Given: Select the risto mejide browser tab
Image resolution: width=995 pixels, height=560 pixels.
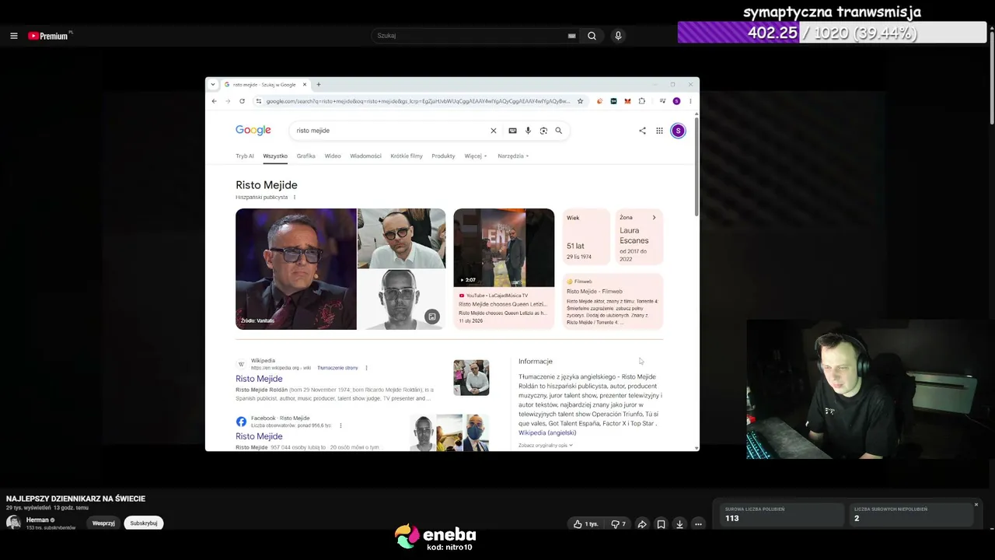Looking at the screenshot, I should pyautogui.click(x=265, y=84).
